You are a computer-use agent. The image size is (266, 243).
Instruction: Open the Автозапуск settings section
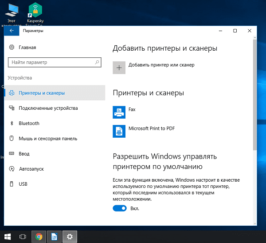click(30, 169)
